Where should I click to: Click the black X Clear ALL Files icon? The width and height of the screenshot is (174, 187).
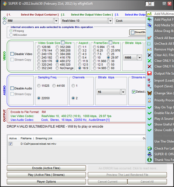tap(150, 55)
